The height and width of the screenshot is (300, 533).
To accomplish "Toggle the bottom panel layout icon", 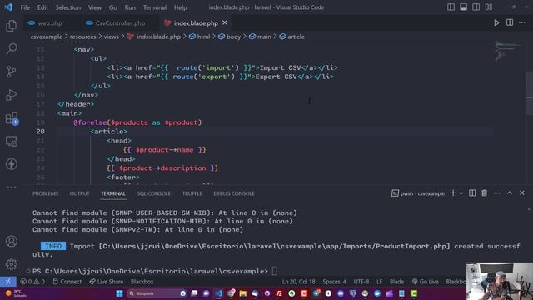I will 463,7.
